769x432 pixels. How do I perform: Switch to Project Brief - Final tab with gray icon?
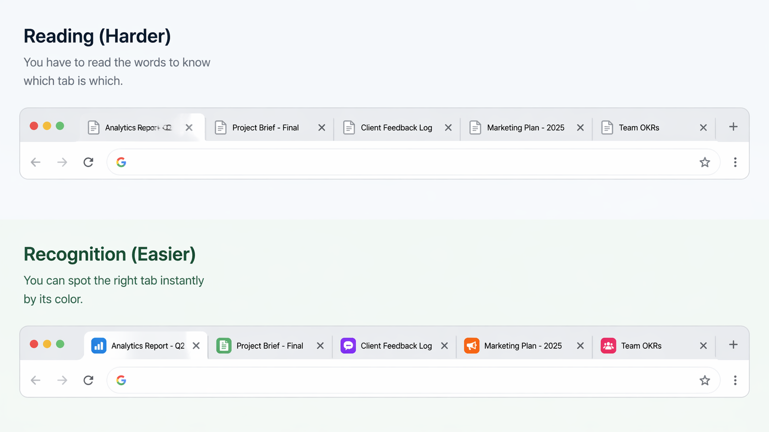point(270,128)
